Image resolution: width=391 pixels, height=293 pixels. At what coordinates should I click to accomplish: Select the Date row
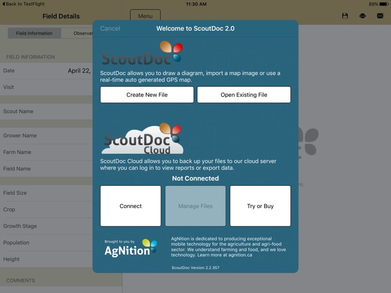46,71
